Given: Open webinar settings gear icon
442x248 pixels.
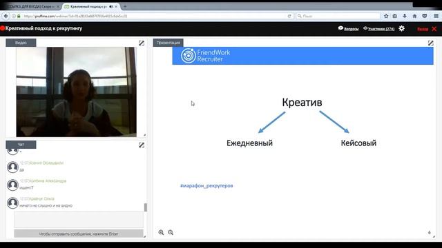Looking at the screenshot, I should pyautogui.click(x=402, y=28).
